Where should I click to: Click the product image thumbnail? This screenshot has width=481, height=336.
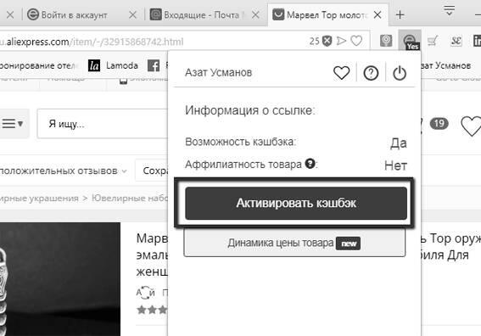coord(60,279)
